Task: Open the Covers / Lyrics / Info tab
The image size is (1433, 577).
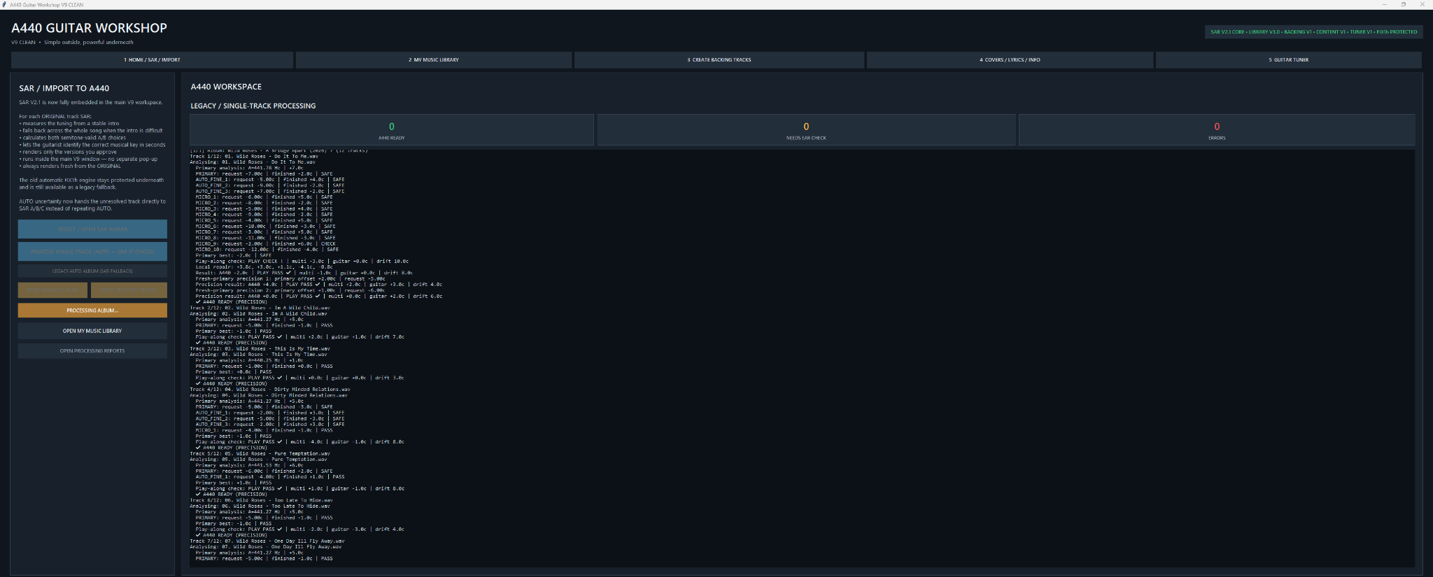Action: (1010, 60)
